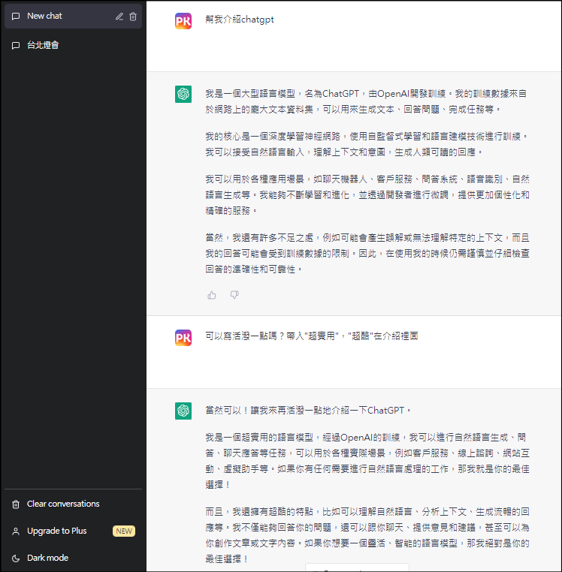562x572 pixels.
Task: Click paragraph starting 我的核心是一個深度學習神經網路
Action: point(367,144)
